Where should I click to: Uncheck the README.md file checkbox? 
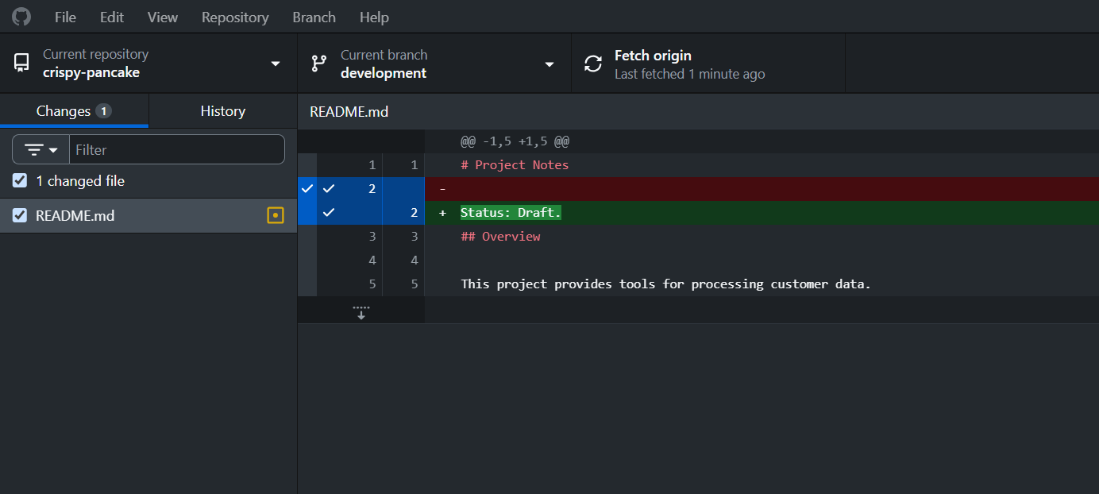click(x=20, y=215)
